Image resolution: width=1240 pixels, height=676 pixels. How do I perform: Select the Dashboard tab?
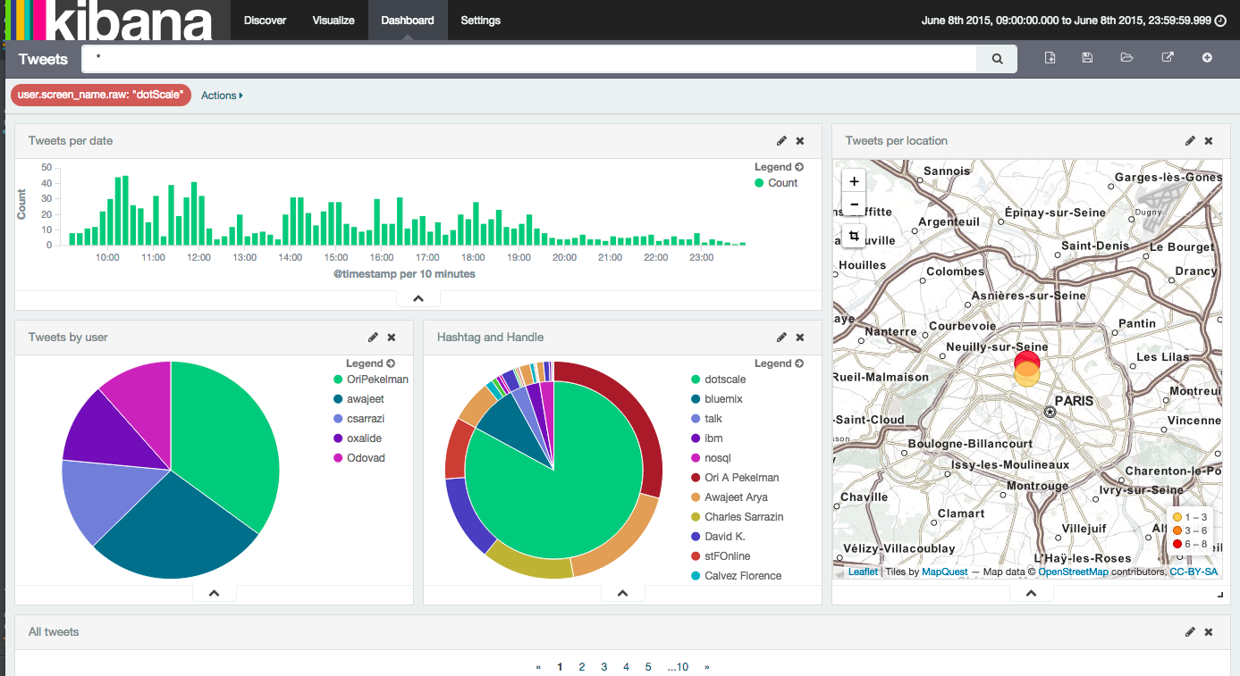pyautogui.click(x=408, y=21)
